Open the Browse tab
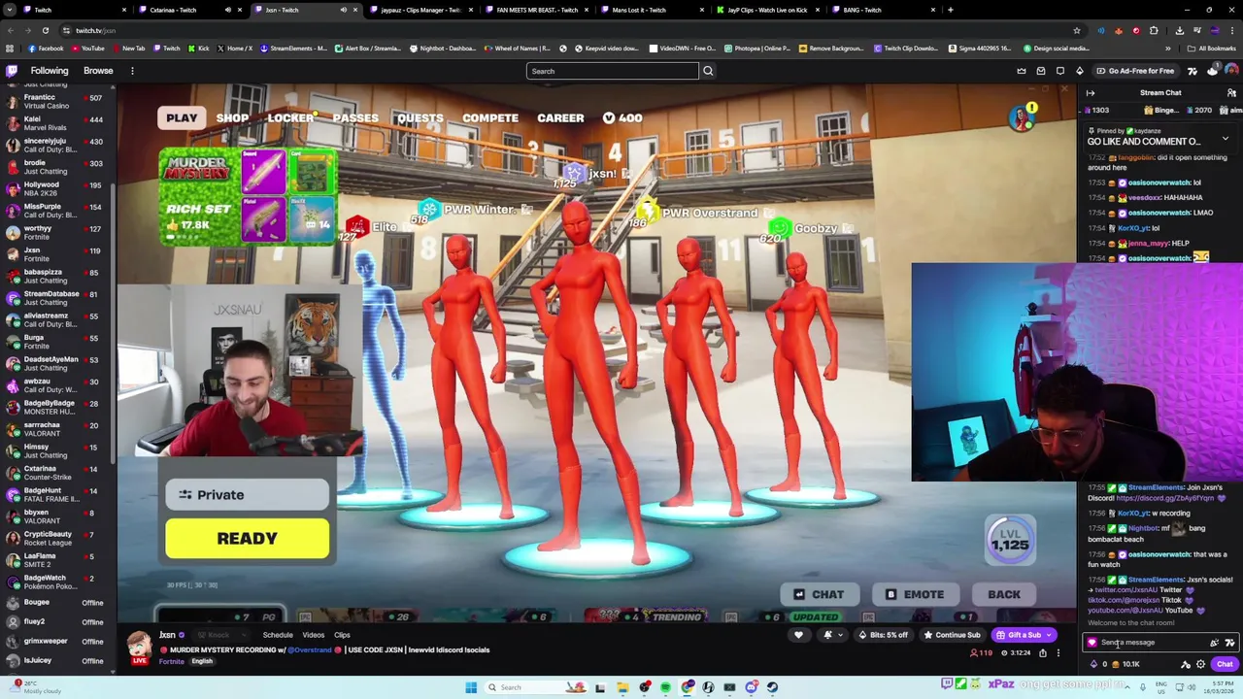Screen dimensions: 1243x699 pyautogui.click(x=98, y=71)
